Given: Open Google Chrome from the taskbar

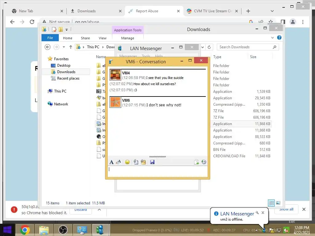Looking at the screenshot, I should (x=25, y=230).
